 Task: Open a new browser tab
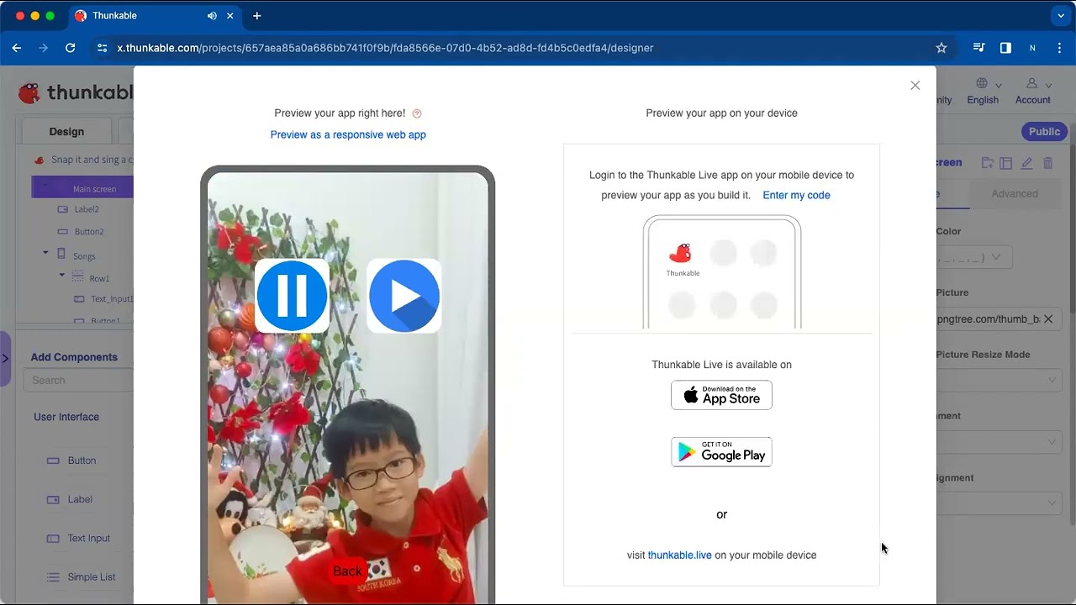click(x=257, y=16)
